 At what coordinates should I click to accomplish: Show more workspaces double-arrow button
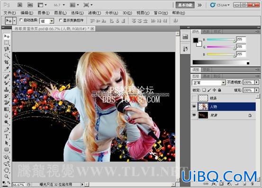tap(199, 5)
